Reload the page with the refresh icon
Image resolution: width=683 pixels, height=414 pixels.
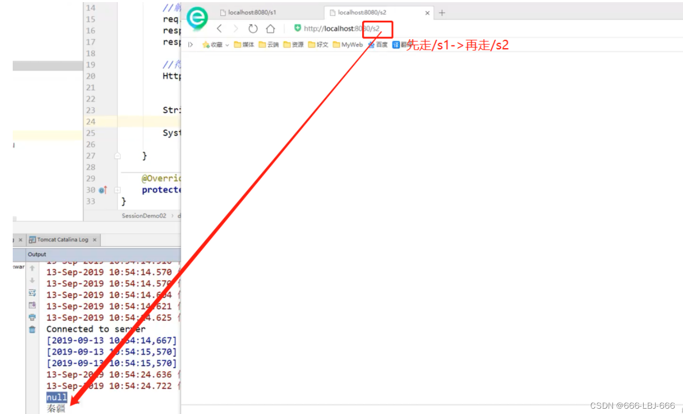pyautogui.click(x=253, y=29)
